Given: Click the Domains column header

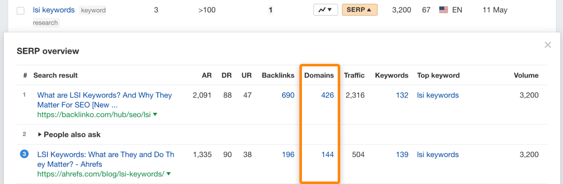Looking at the screenshot, I should 319,75.
